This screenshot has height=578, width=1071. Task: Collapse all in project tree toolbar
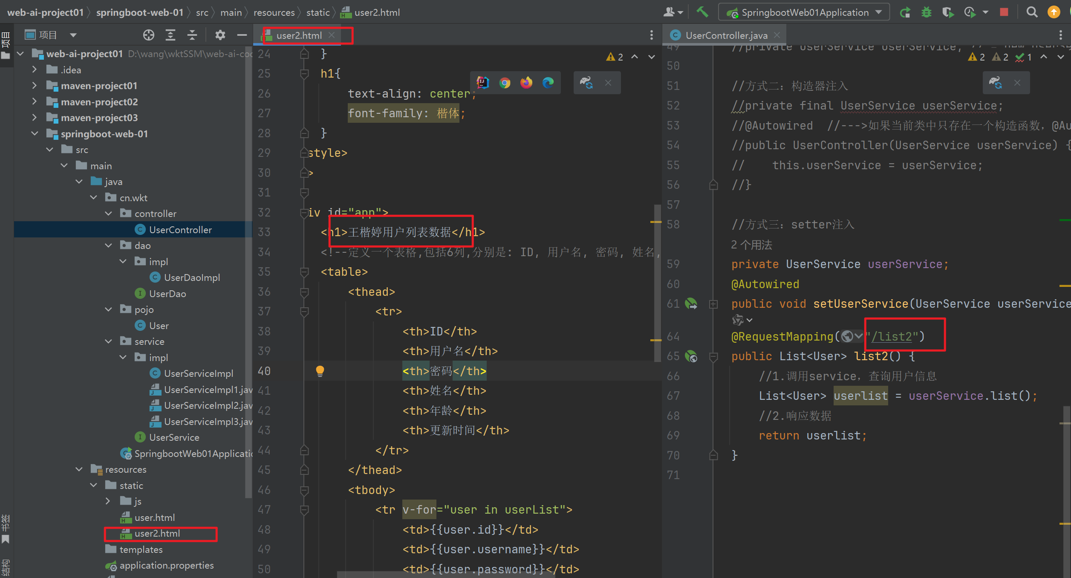pos(192,35)
